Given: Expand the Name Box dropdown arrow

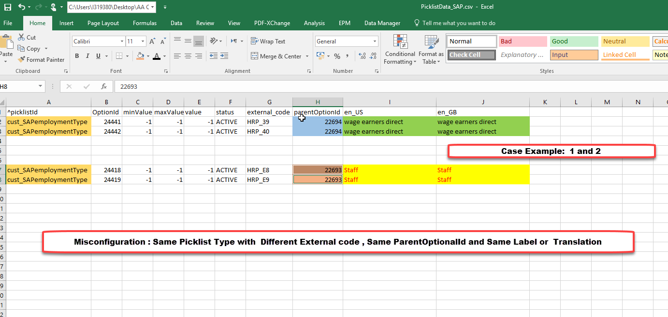Looking at the screenshot, I should (x=41, y=86).
